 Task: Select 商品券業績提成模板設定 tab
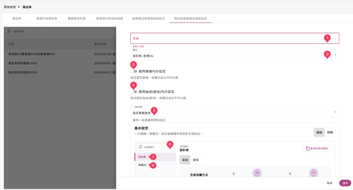tap(191, 18)
